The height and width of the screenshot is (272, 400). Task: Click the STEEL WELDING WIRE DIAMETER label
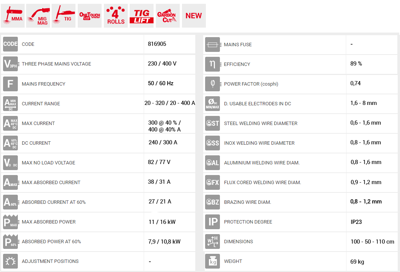click(x=260, y=123)
